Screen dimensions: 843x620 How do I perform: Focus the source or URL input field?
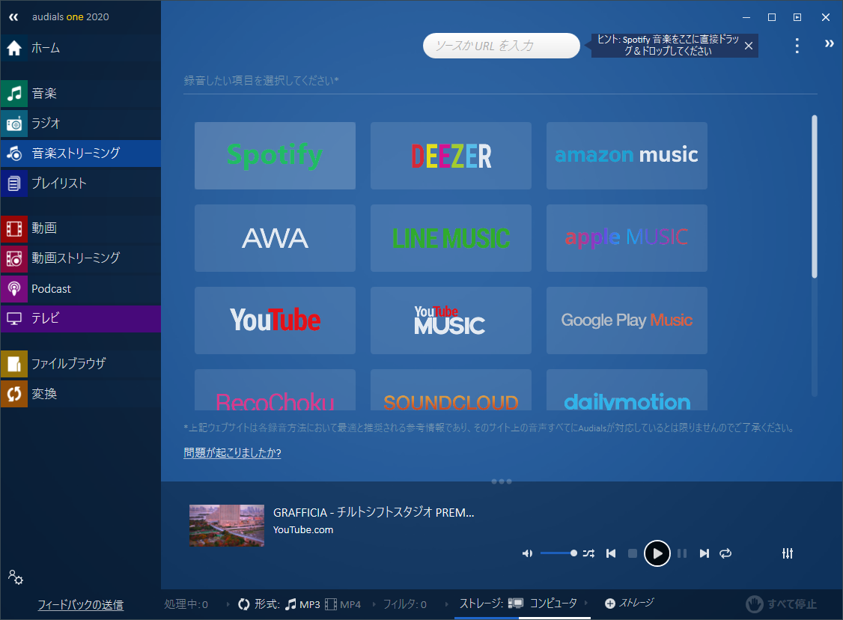tap(501, 46)
